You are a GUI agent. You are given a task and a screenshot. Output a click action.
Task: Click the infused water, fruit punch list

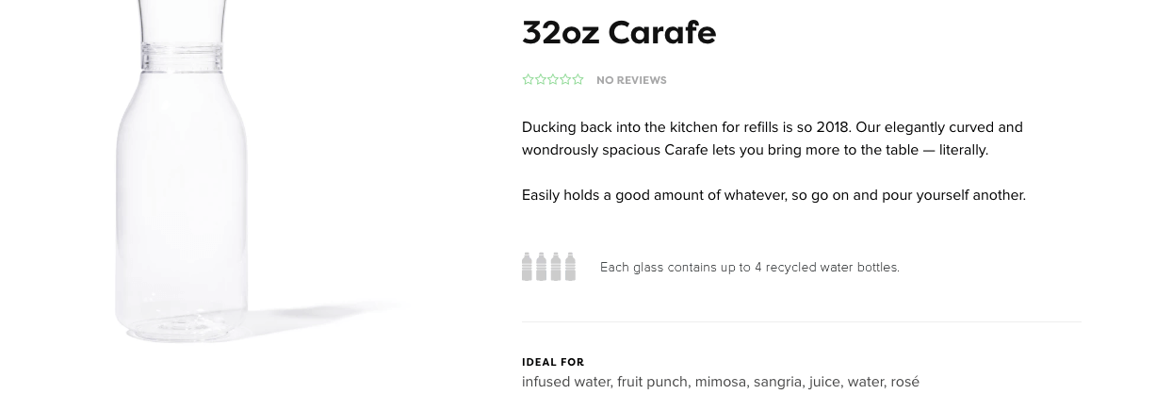coord(721,382)
